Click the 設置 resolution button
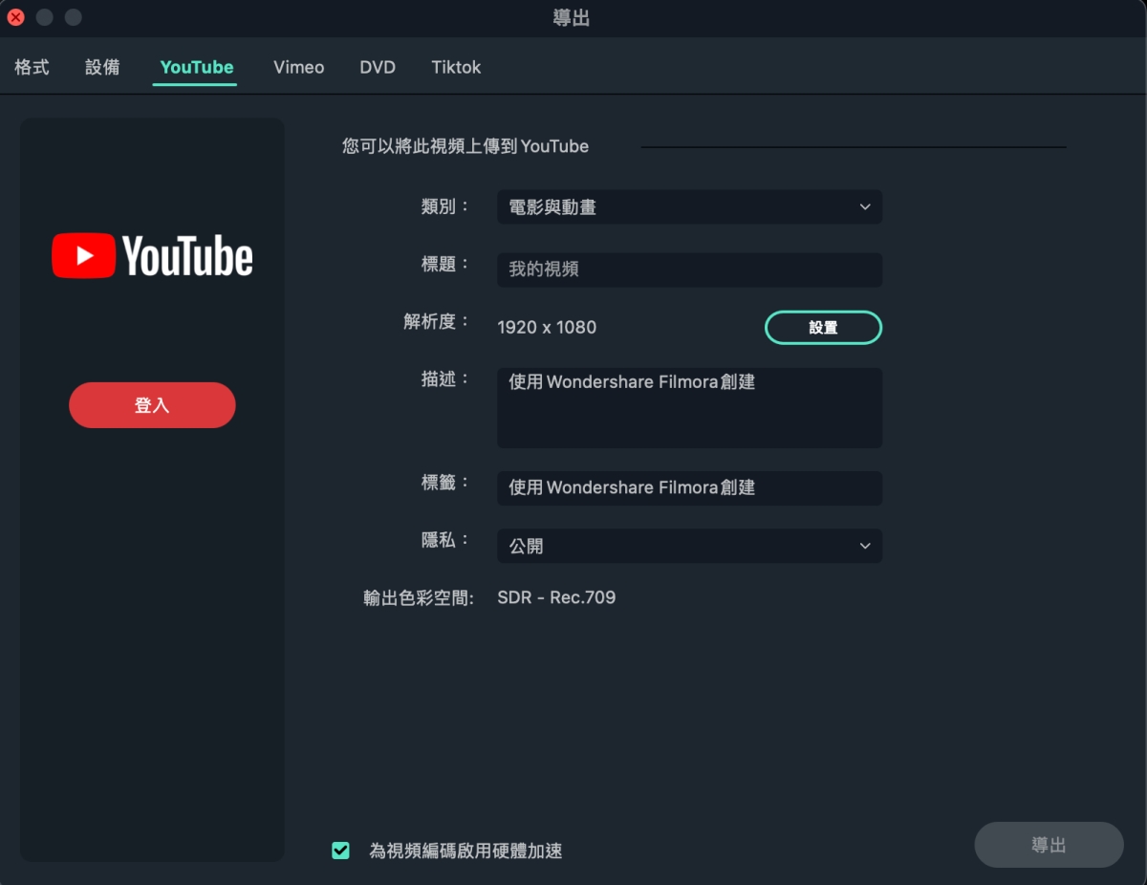The height and width of the screenshot is (885, 1147). pos(823,328)
